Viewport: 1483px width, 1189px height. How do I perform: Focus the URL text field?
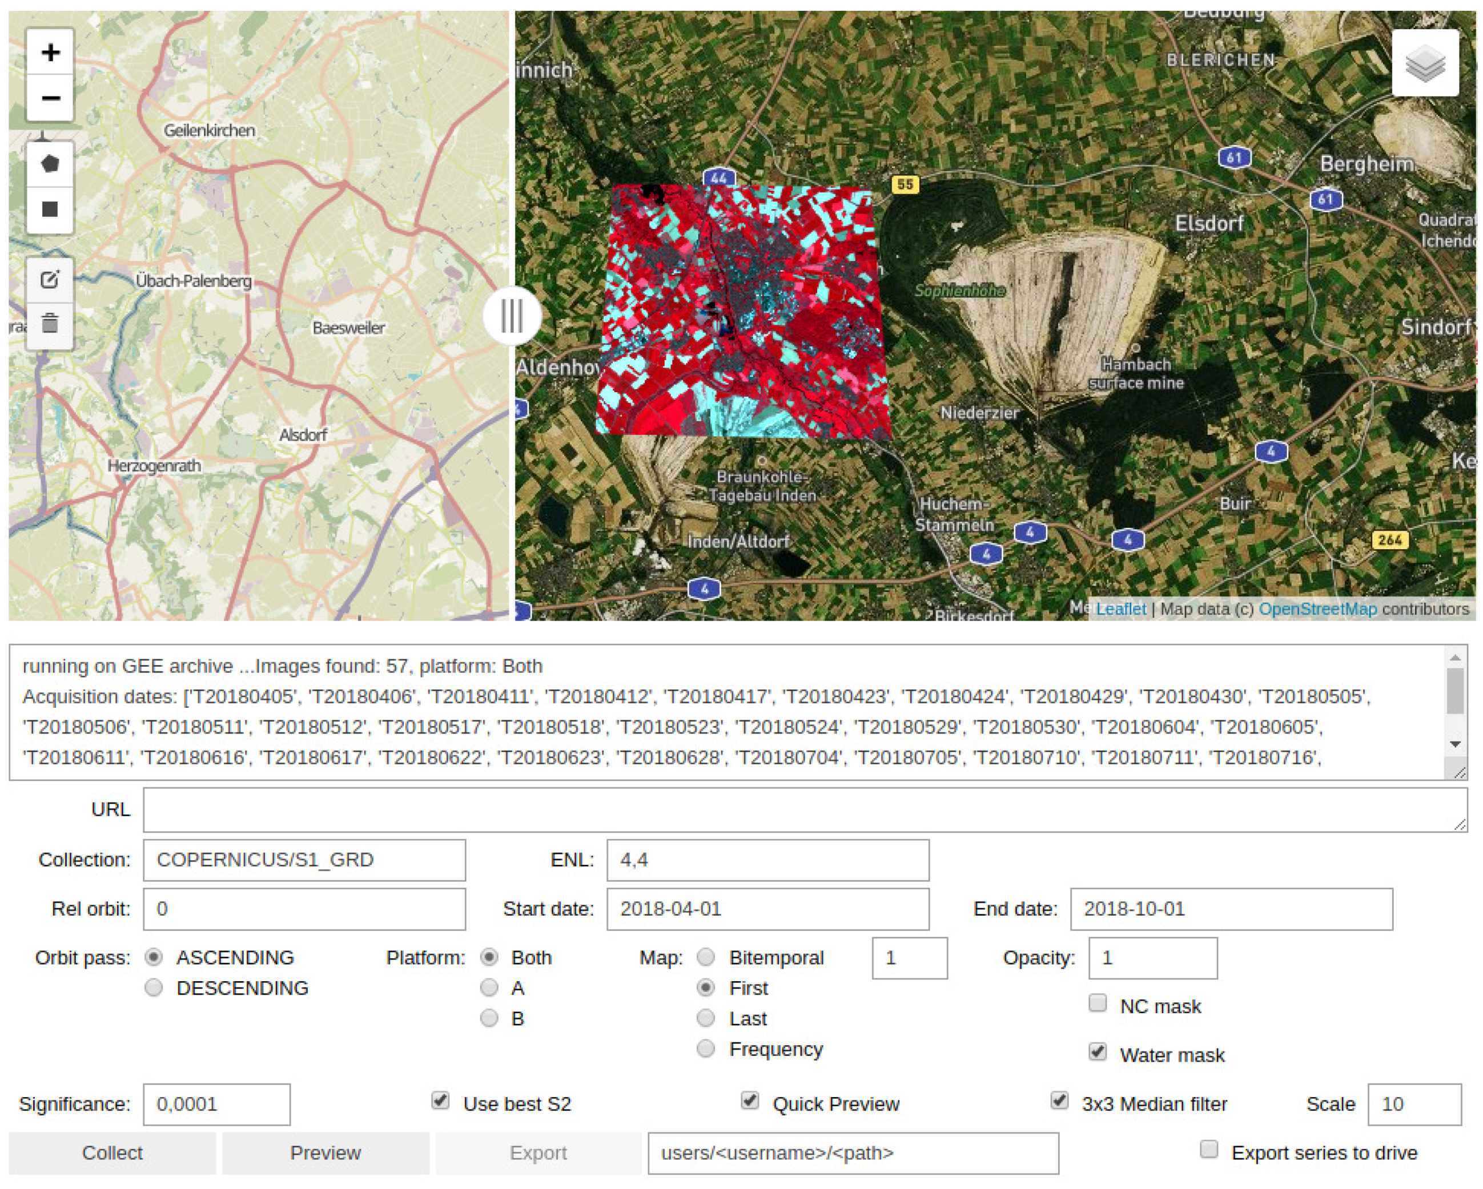[x=805, y=809]
